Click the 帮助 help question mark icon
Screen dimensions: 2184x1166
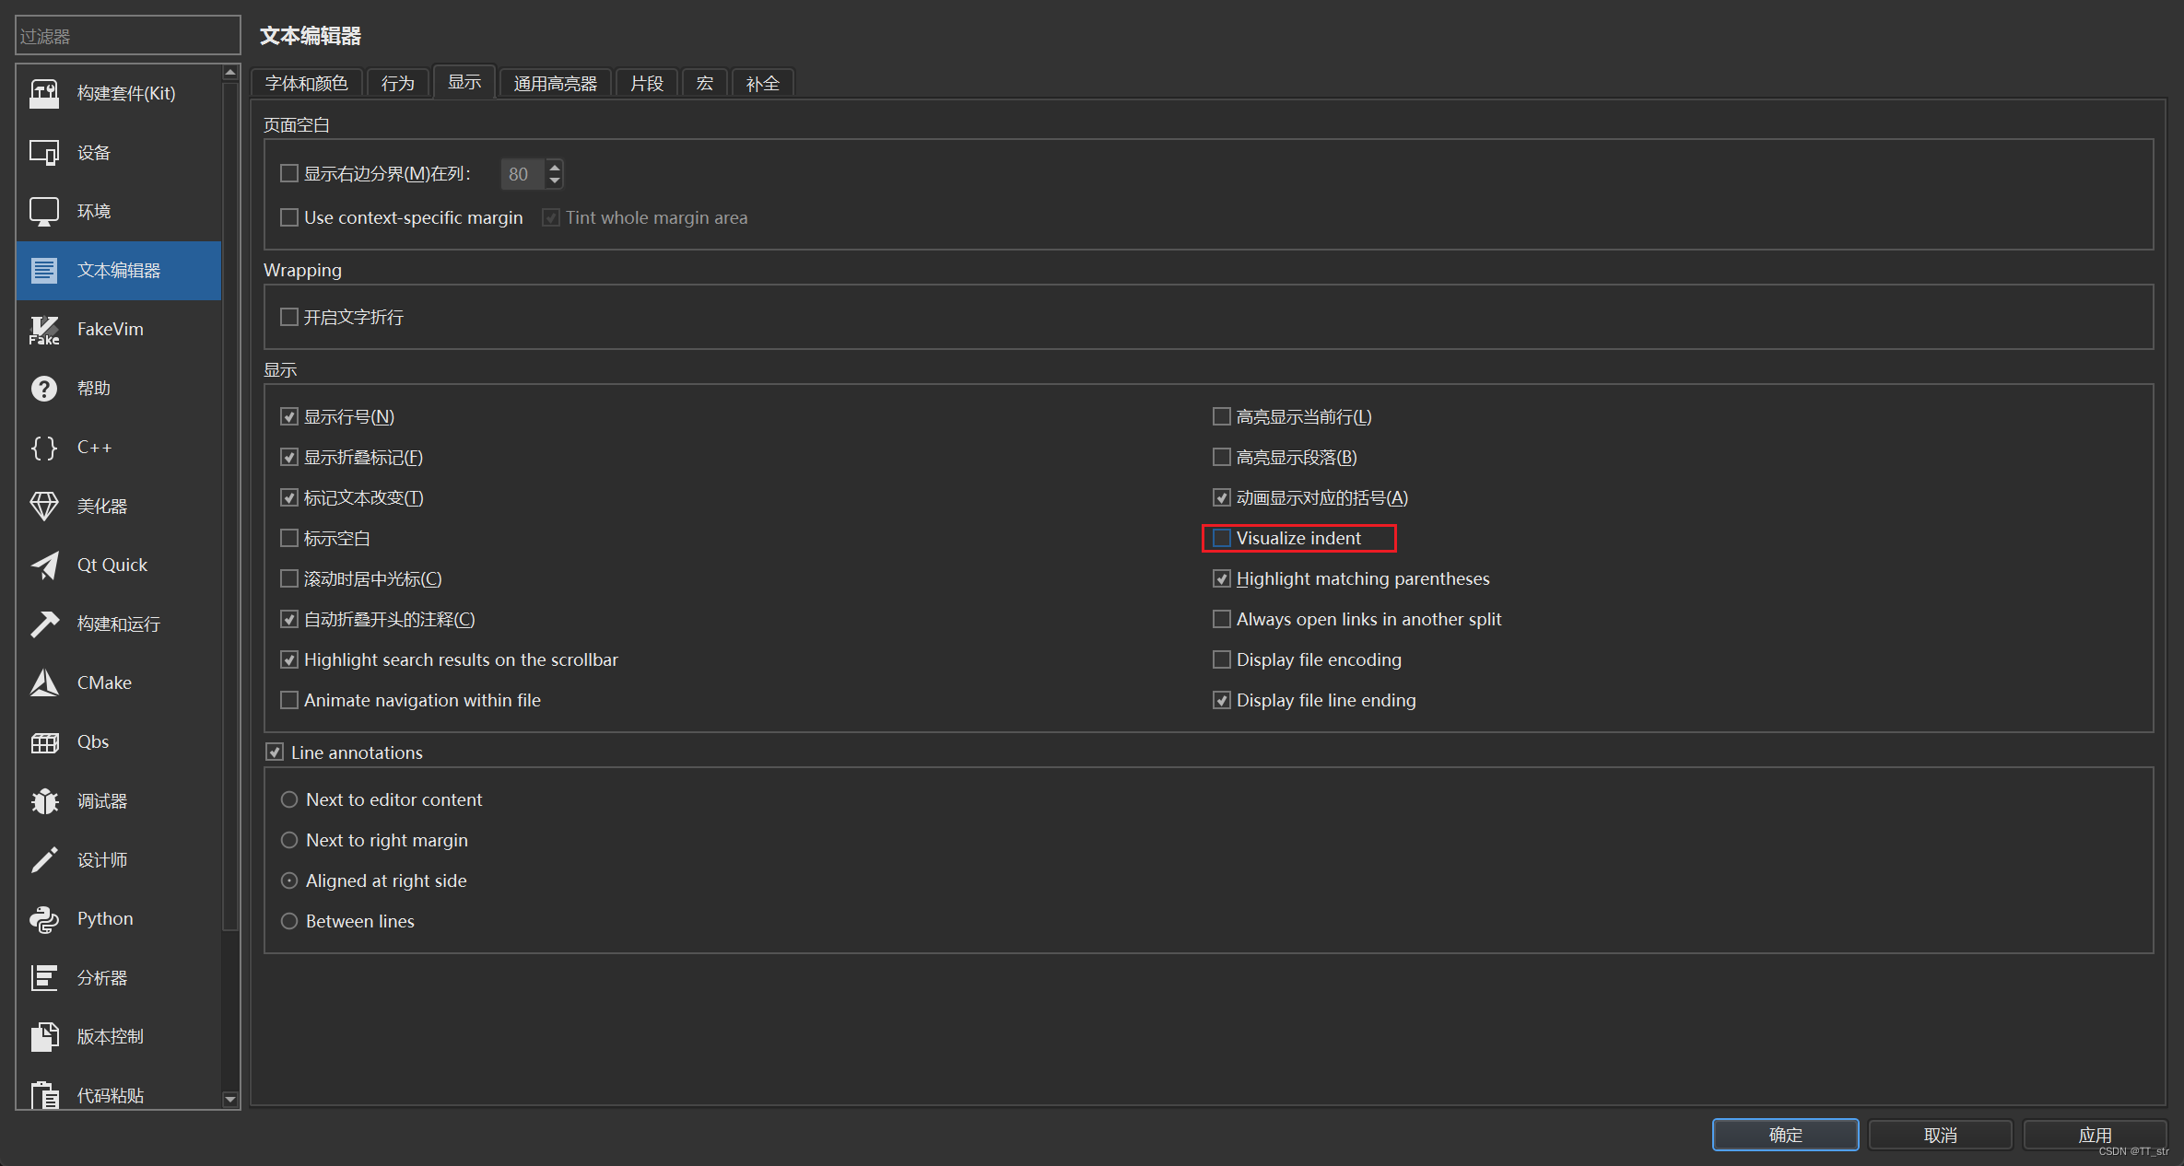44,388
